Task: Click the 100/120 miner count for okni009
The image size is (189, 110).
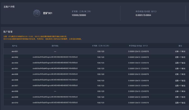Action: pyautogui.click(x=101, y=97)
